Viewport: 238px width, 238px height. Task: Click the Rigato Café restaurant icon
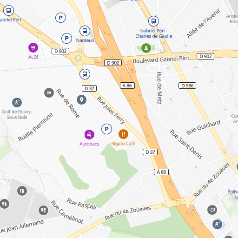[x=123, y=134]
